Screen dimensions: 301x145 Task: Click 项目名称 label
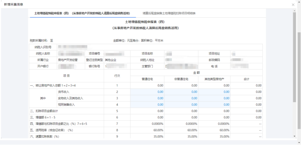147,54
